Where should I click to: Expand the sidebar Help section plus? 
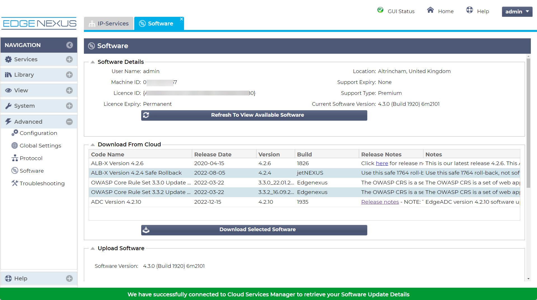pyautogui.click(x=69, y=278)
